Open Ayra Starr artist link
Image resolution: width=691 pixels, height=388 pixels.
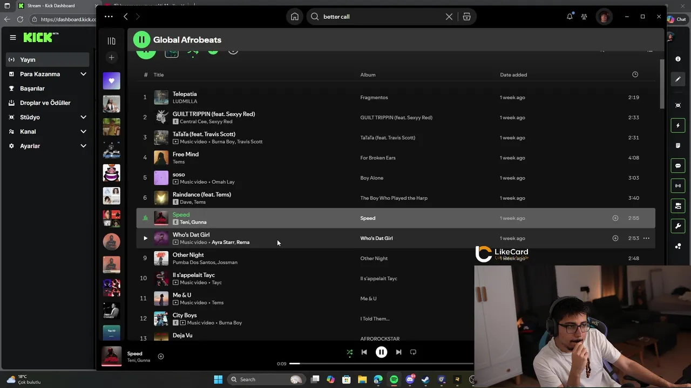point(223,242)
